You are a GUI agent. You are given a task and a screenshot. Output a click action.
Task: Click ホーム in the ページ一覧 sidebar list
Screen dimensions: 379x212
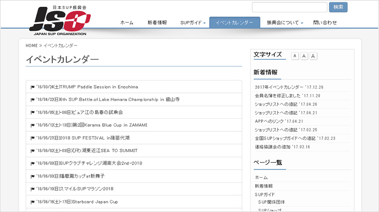(261, 178)
